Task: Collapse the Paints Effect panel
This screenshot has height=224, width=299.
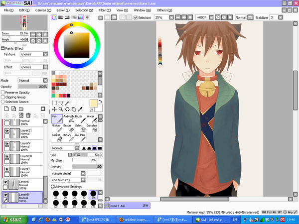Action: pyautogui.click(x=2, y=48)
